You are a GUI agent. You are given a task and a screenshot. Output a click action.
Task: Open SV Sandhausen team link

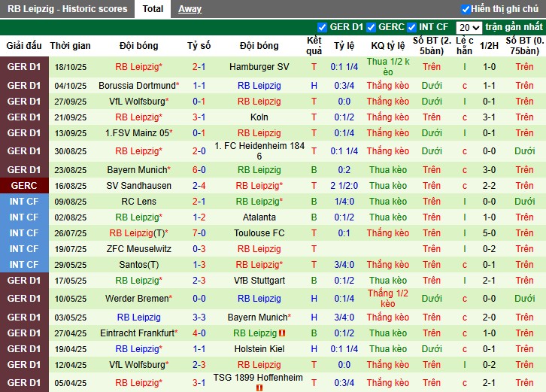pos(138,185)
